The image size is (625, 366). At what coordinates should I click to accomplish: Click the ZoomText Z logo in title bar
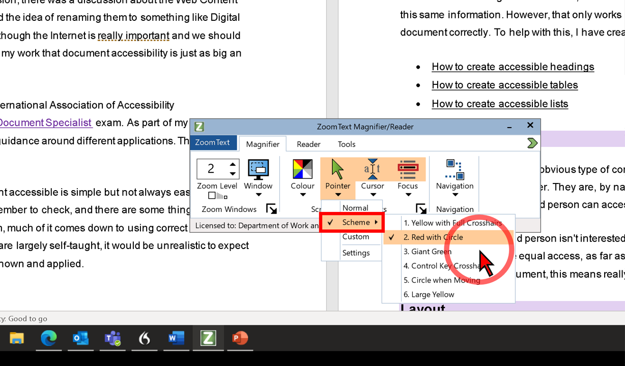[x=200, y=127]
